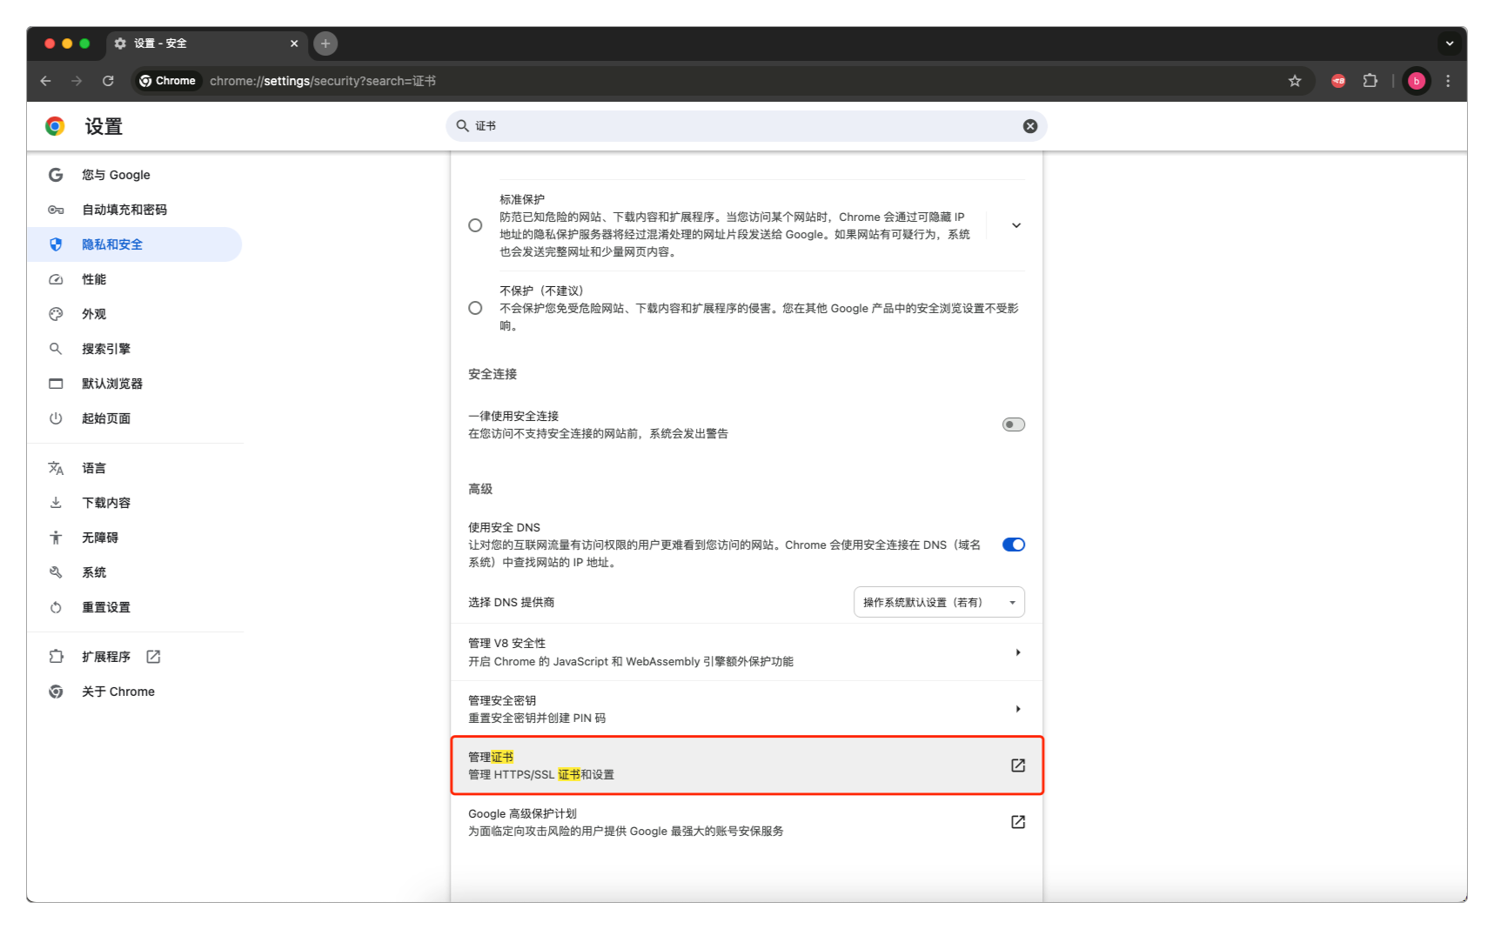The height and width of the screenshot is (929, 1494).
Task: Click the download icon for 下载内容
Action: point(56,503)
